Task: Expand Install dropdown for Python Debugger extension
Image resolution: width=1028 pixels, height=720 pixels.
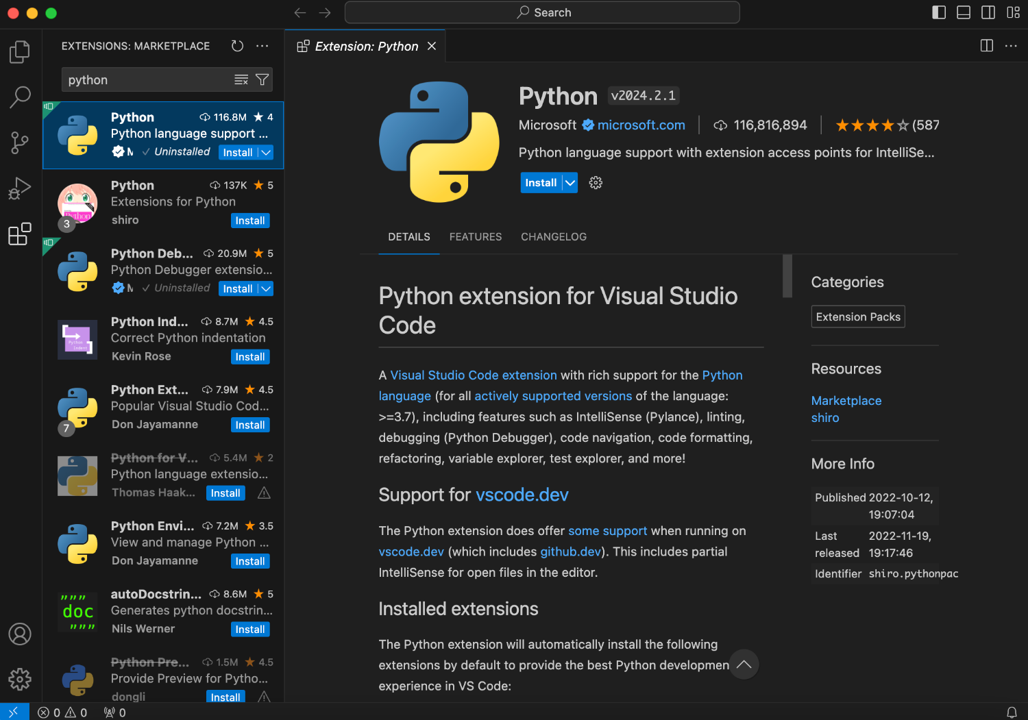Action: 266,289
